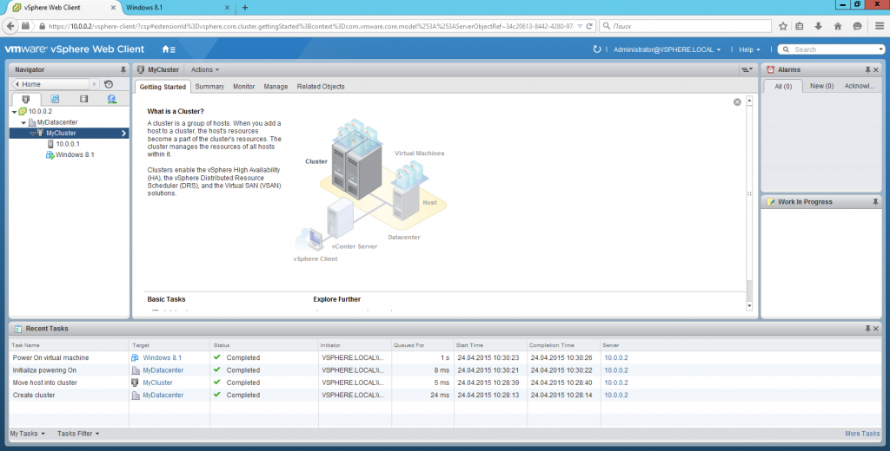Collapse the MyCluster tree node
890x451 pixels.
tap(33, 134)
